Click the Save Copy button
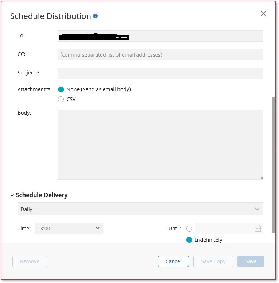The width and height of the screenshot is (279, 283). pyautogui.click(x=213, y=261)
